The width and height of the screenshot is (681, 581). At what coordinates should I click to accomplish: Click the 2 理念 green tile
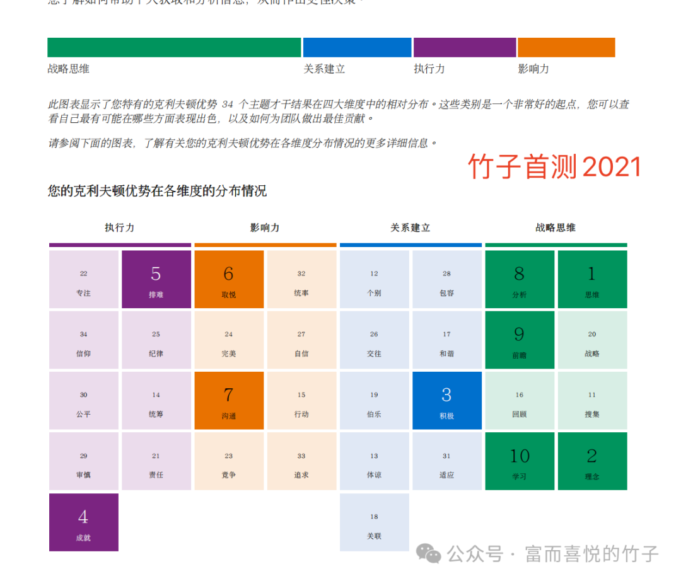point(592,461)
